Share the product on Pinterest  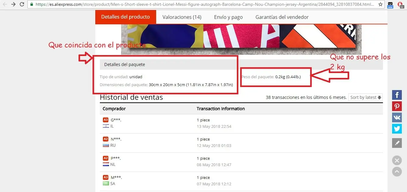pyautogui.click(x=397, y=106)
